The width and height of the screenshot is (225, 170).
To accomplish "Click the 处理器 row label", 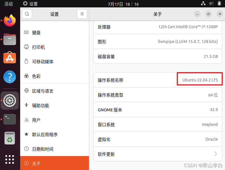I will (x=104, y=27).
